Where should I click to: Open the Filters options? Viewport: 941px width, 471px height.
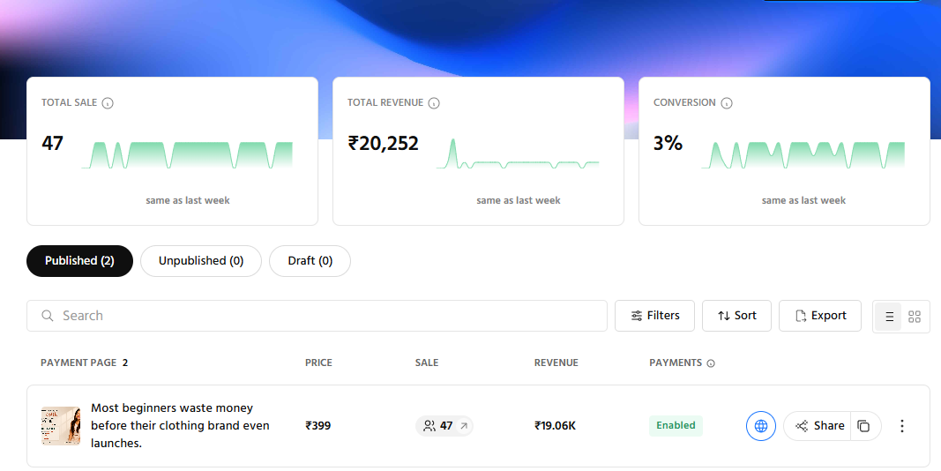point(654,316)
